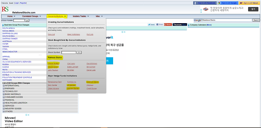Open Bill Ackman guru page
Image resolution: width=261 pixels, height=128 pixels.
[x=91, y=67]
